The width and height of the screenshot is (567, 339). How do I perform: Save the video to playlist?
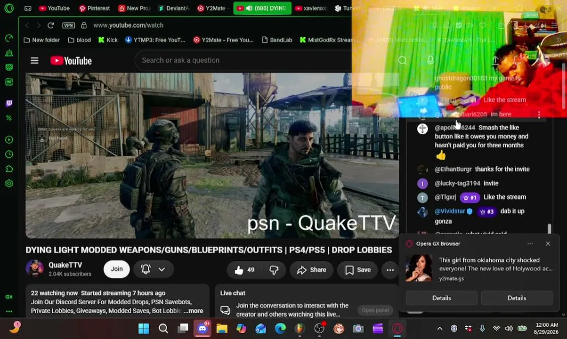358,270
